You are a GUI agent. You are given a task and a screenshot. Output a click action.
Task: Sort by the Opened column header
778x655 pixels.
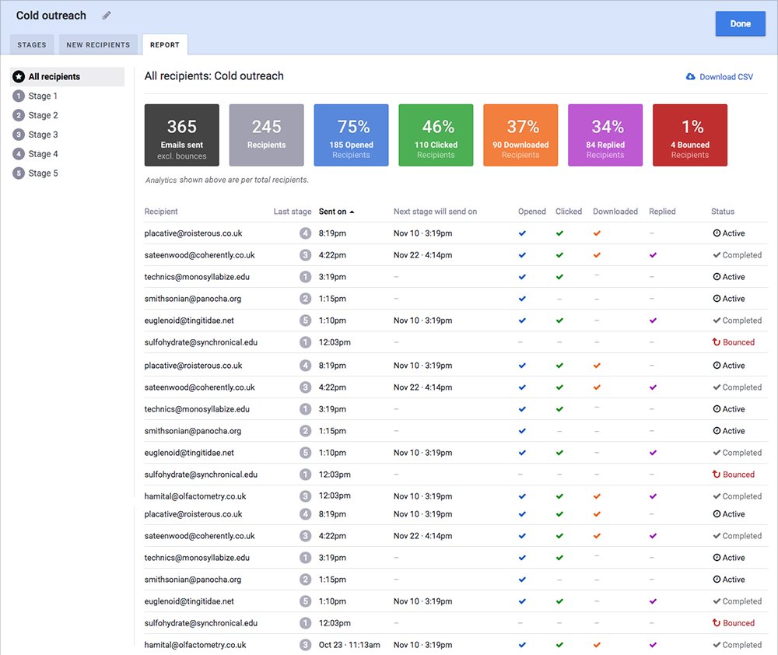(x=532, y=212)
